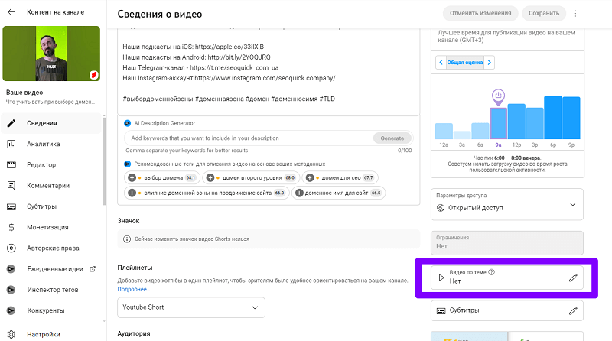Screen dimensions: 612x341
Task: Click Отменить изменения button
Action: [480, 13]
